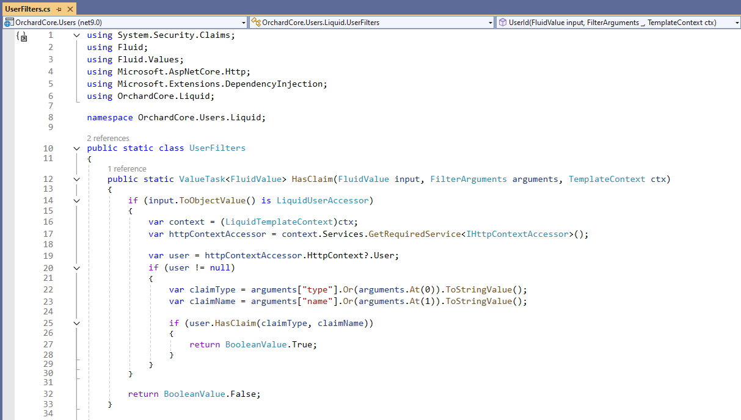Screen dimensions: 741x420
Task: Click 'OrchardCore.Liquid' on line 6
Action: 163,96
